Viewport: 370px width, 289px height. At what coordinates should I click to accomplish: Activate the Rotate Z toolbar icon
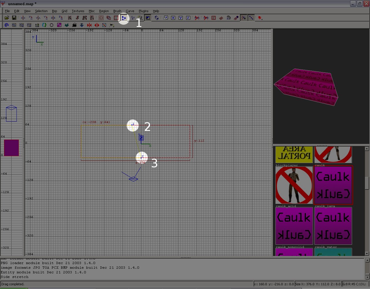(60, 18)
